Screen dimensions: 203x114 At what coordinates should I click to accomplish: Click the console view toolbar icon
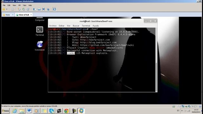(55, 9)
